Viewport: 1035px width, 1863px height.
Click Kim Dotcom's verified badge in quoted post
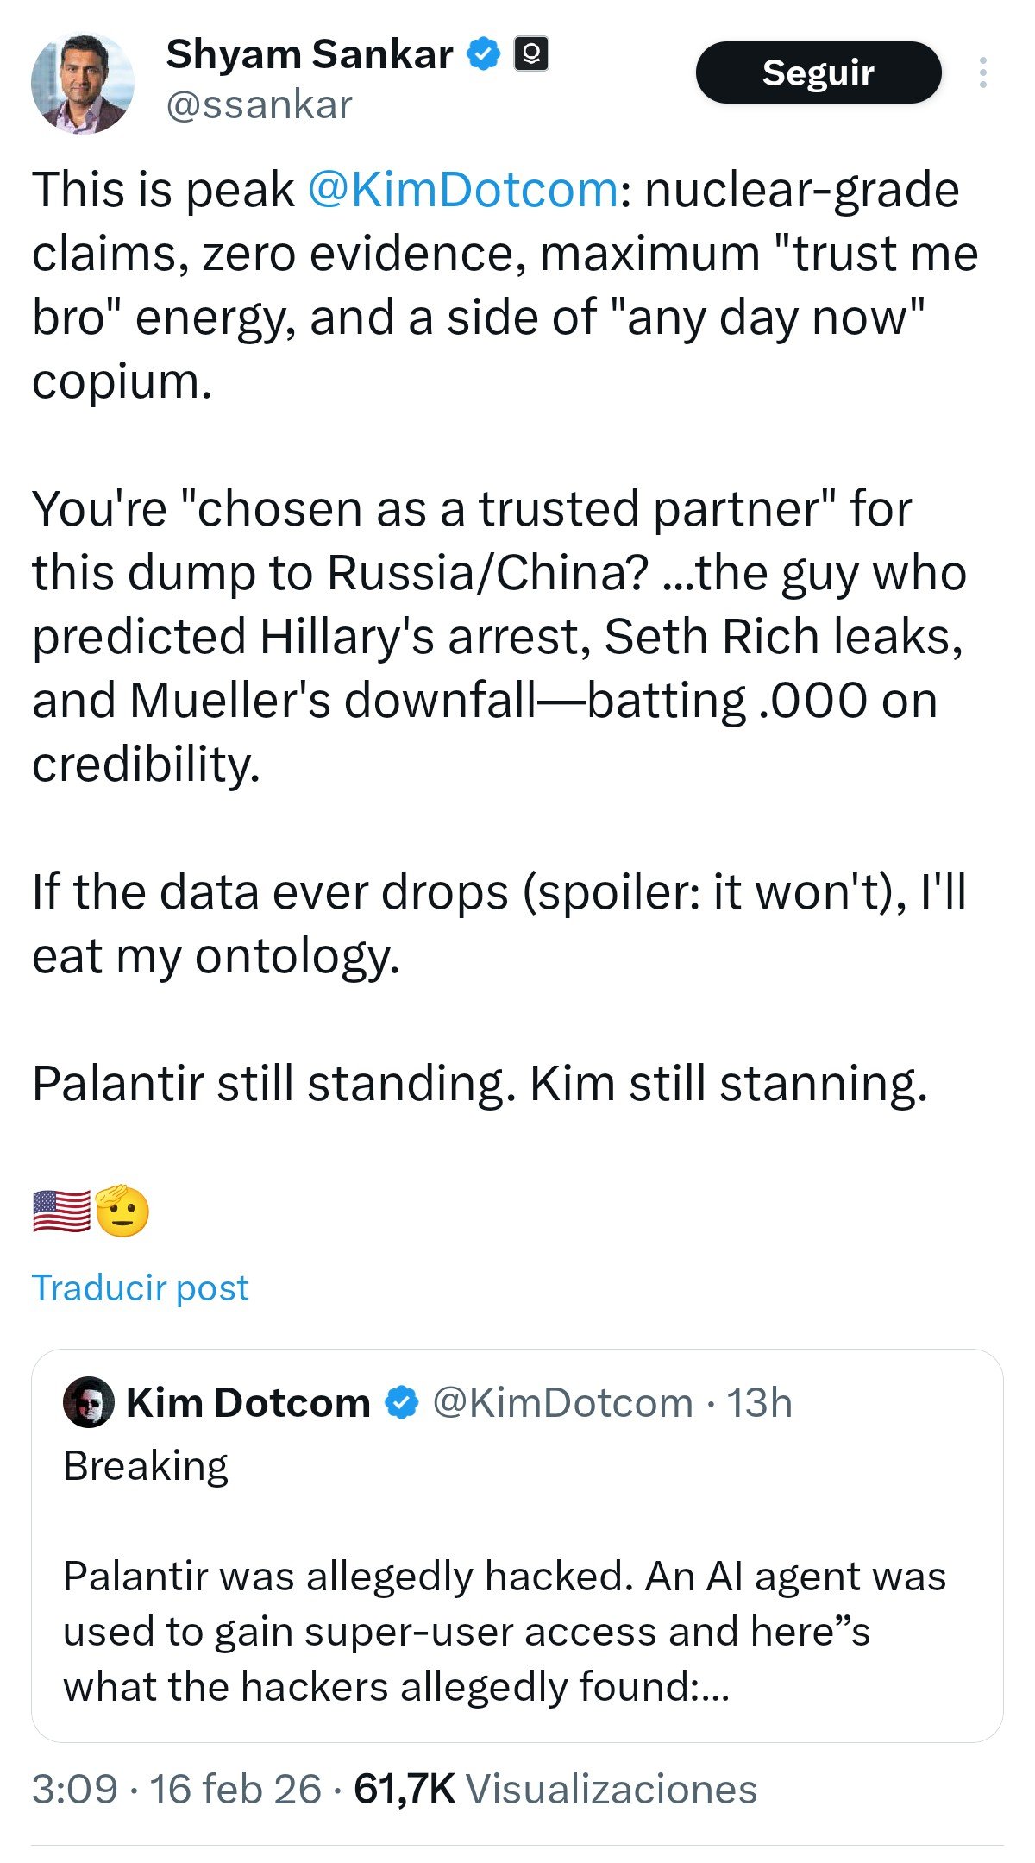click(x=401, y=1402)
